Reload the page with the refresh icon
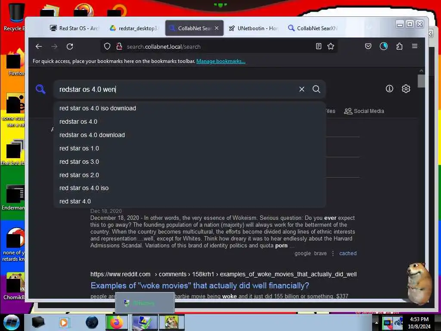 point(70,47)
